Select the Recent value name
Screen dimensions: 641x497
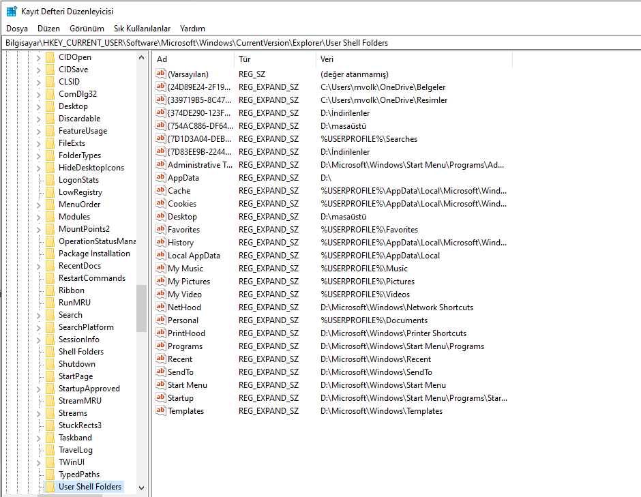pos(180,359)
